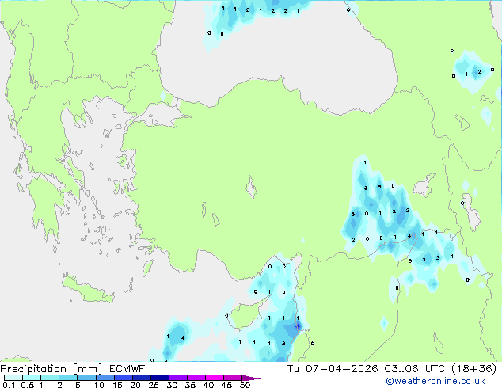
Task: Select the 45–50 mm legend swatch
Action: 233,378
